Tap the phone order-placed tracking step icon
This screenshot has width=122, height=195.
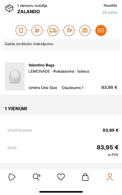pyautogui.click(x=21, y=30)
